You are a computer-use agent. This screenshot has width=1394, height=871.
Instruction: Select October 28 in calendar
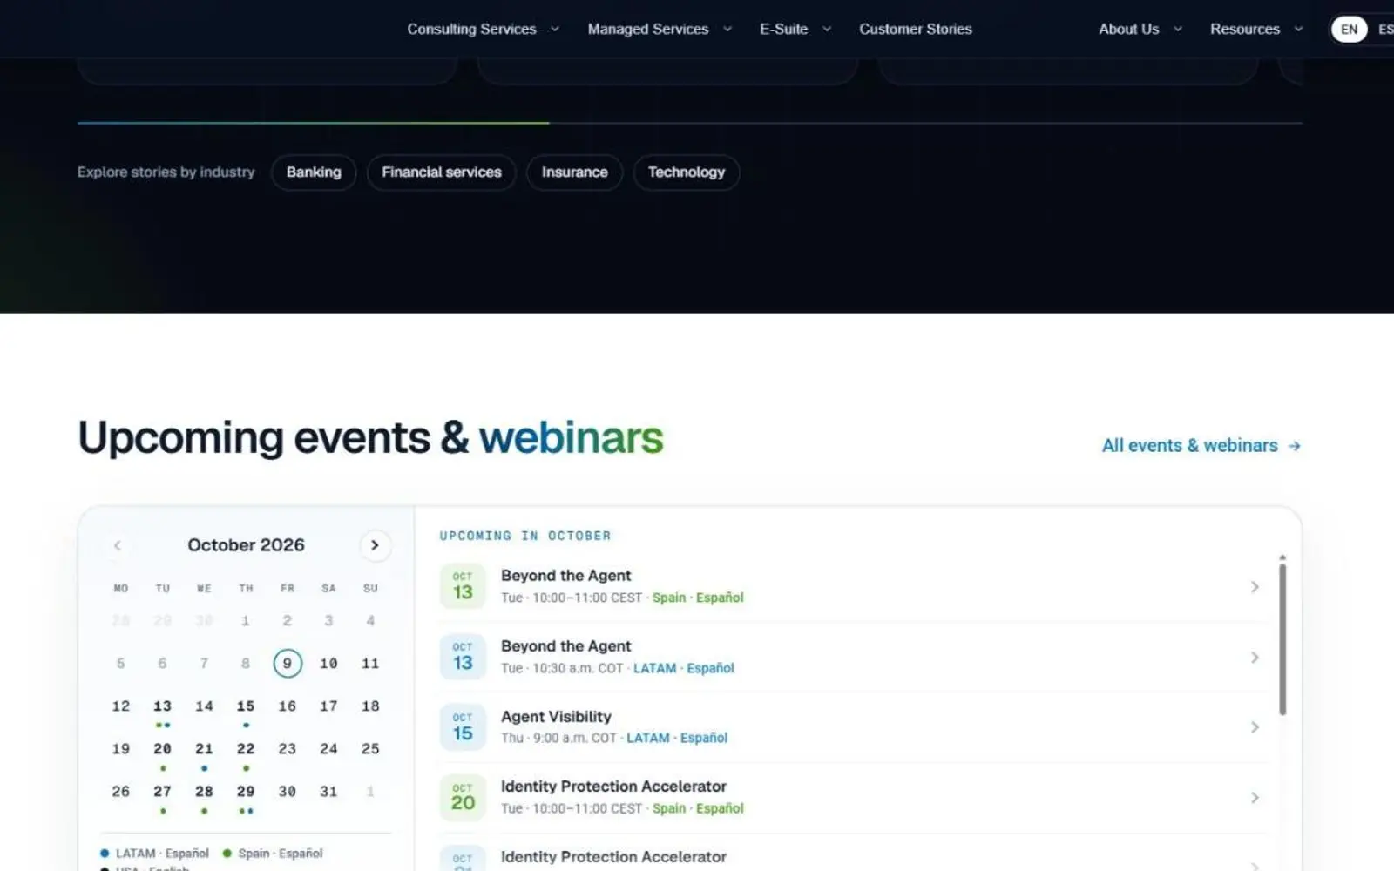[x=204, y=792]
